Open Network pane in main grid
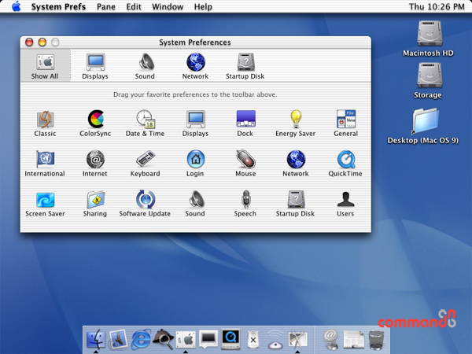The height and width of the screenshot is (354, 472). tap(295, 164)
